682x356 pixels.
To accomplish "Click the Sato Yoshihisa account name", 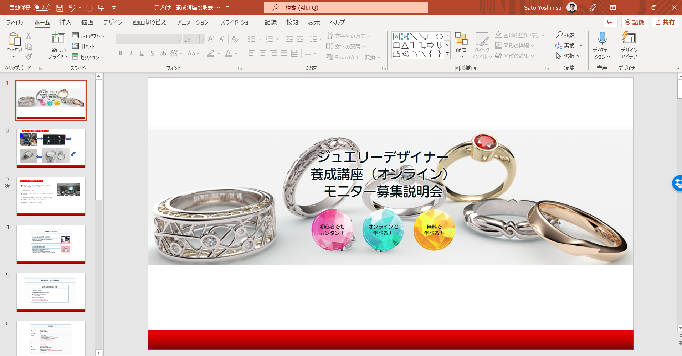I will pyautogui.click(x=542, y=7).
